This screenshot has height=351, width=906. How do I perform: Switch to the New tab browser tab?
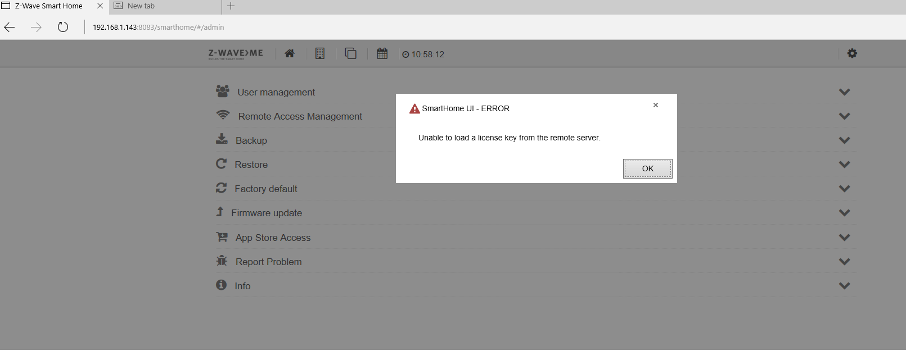coord(141,6)
